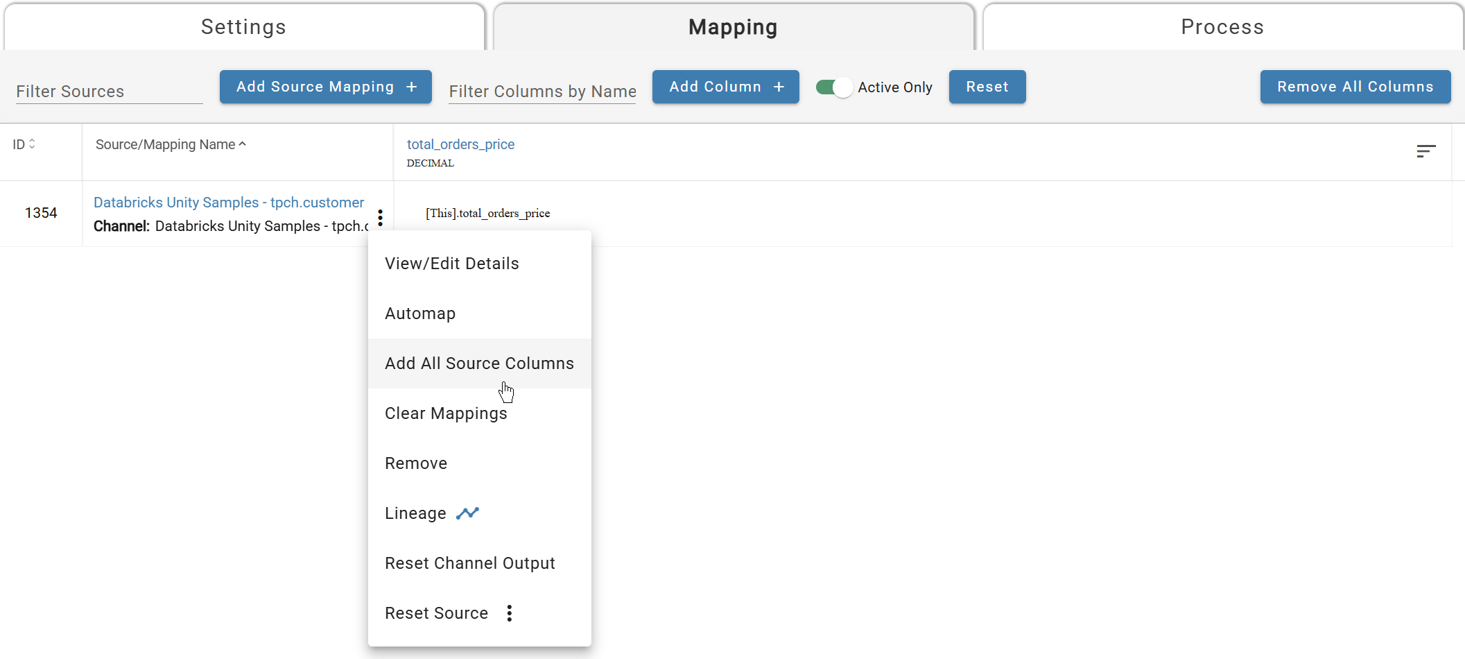Click the kebab icon beside Reset Source
1465x659 pixels.
tap(510, 613)
